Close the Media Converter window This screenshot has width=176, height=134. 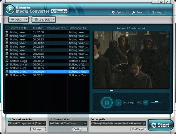tap(167, 2)
